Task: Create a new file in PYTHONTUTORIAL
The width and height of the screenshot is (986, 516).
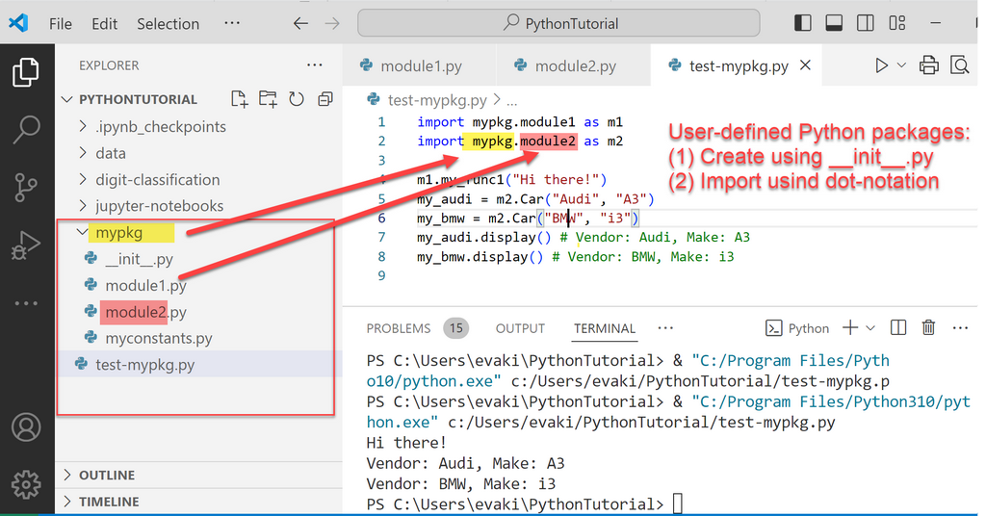Action: [x=239, y=98]
